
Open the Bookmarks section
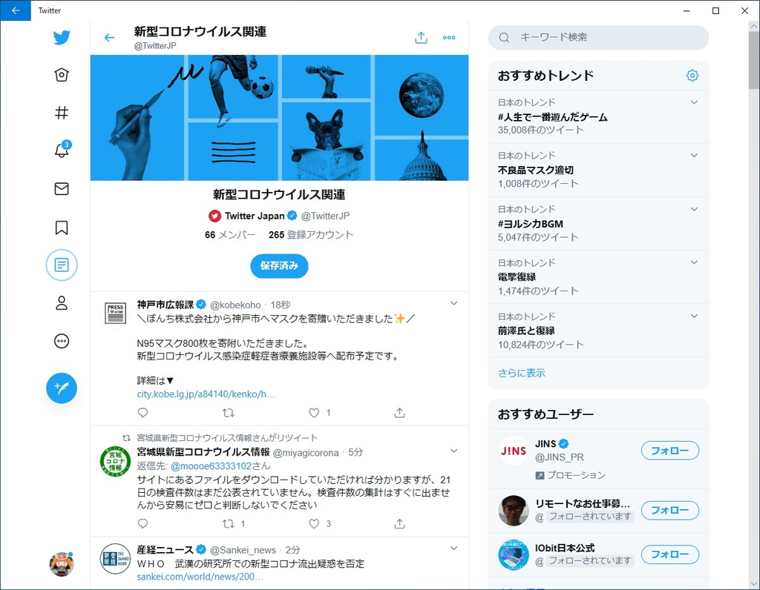point(62,227)
